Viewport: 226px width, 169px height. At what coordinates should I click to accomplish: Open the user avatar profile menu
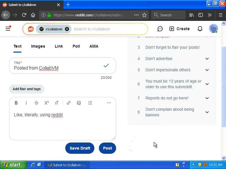(214, 29)
